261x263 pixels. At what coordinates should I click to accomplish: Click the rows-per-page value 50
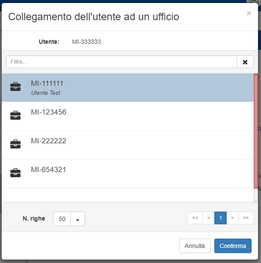point(62,219)
